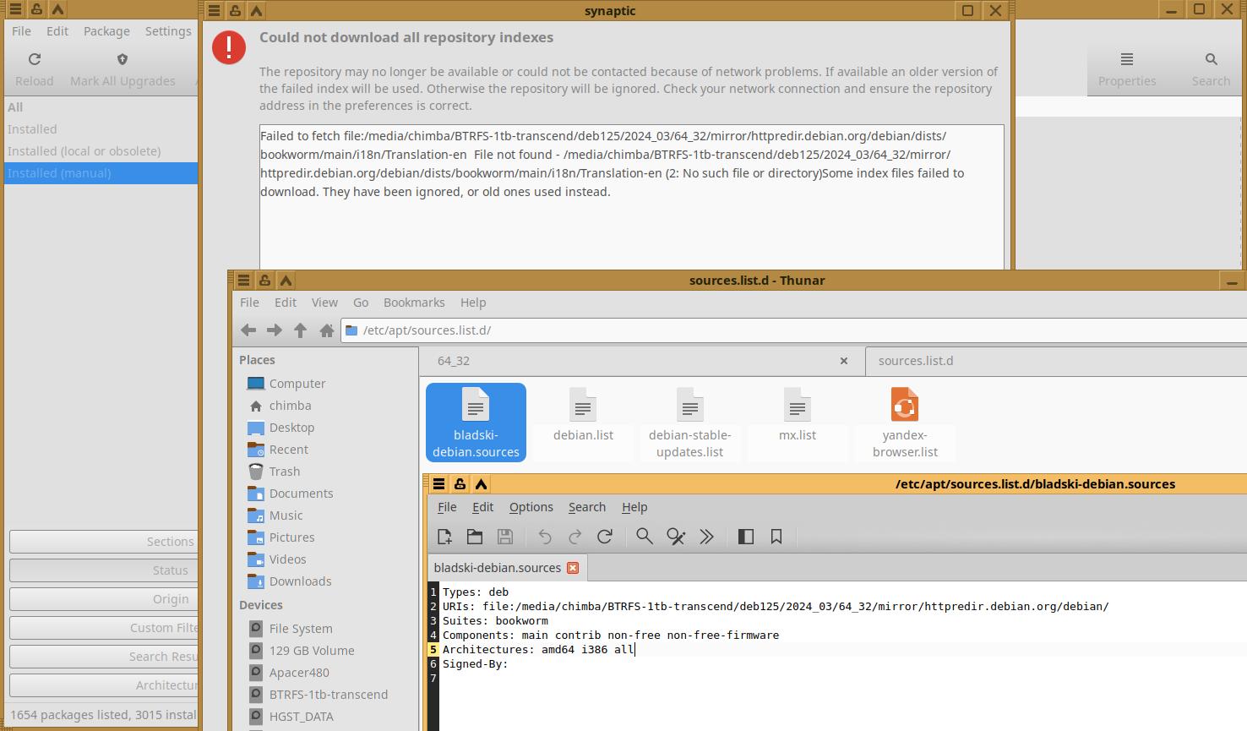Image resolution: width=1247 pixels, height=731 pixels.
Task: Click the find magnifier in editor toolbar
Action: point(645,537)
